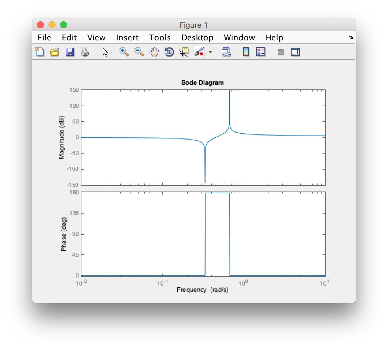
Task: Toggle the Brush data tool
Action: 199,52
